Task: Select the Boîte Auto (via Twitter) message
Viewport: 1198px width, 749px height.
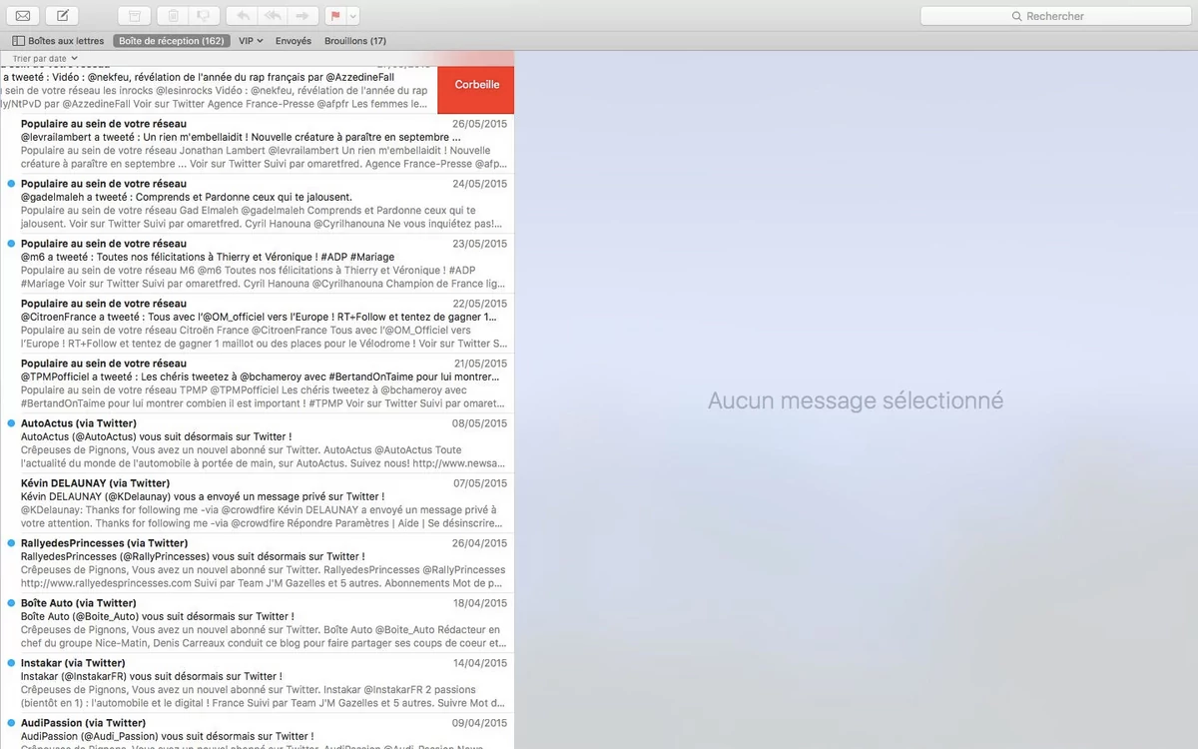Action: pyautogui.click(x=257, y=623)
